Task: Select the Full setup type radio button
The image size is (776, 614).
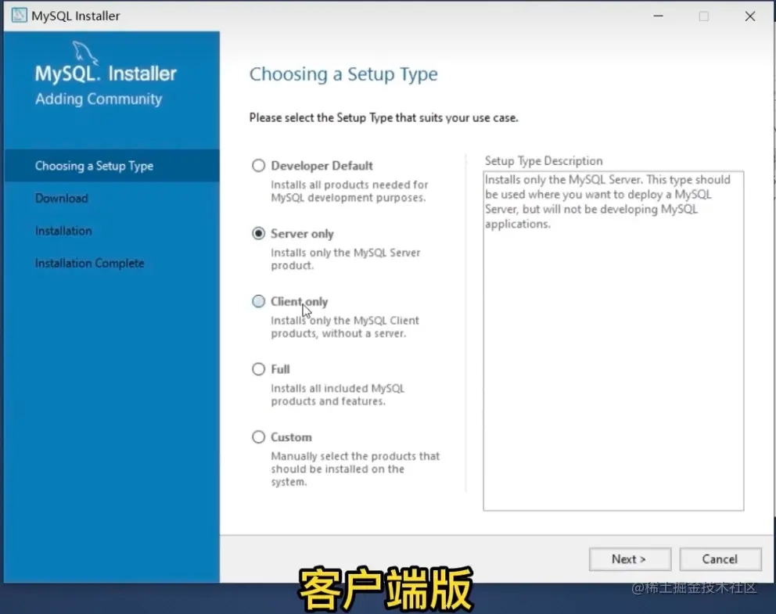Action: click(x=258, y=369)
